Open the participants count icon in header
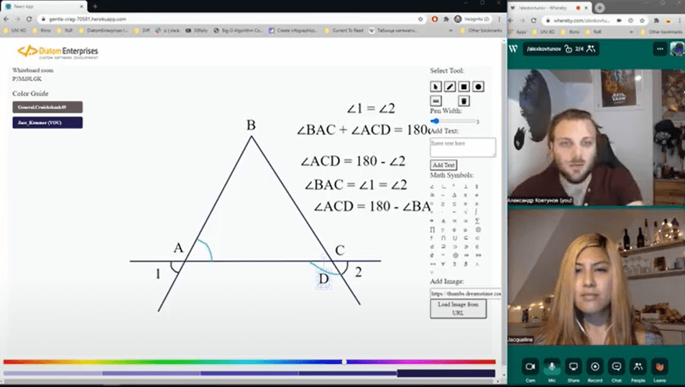This screenshot has height=387, width=685. pos(591,49)
